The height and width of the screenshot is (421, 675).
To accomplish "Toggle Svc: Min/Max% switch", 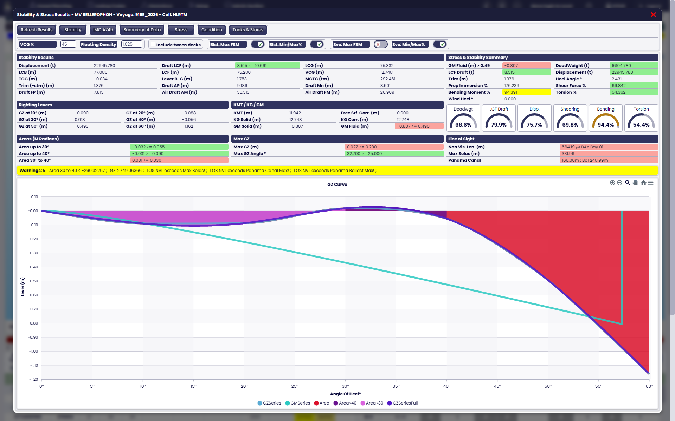I will [440, 44].
